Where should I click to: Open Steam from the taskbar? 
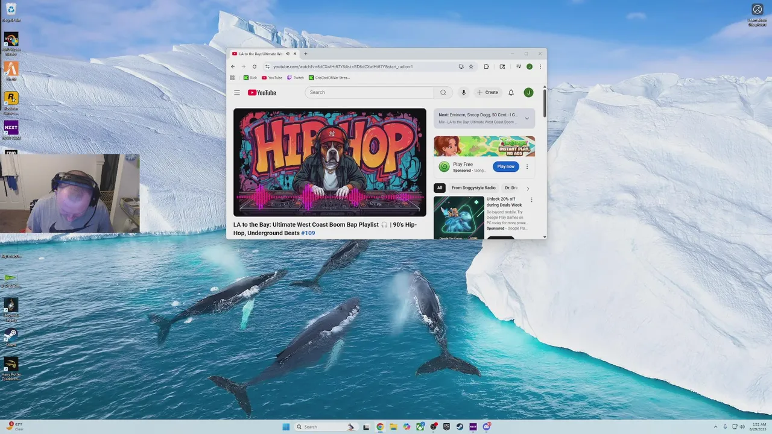460,427
